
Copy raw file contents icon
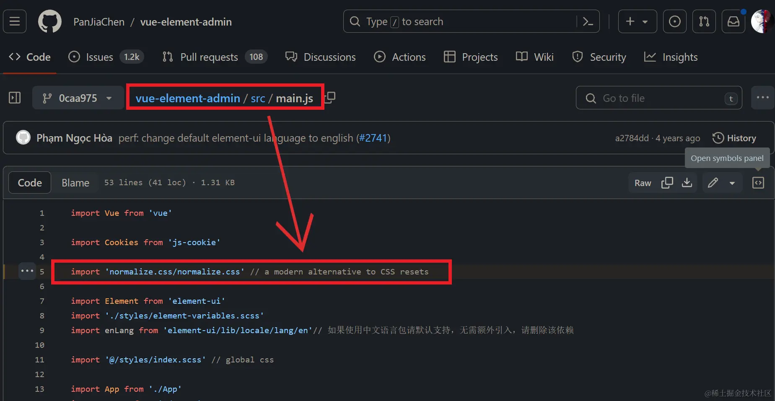pyautogui.click(x=667, y=183)
